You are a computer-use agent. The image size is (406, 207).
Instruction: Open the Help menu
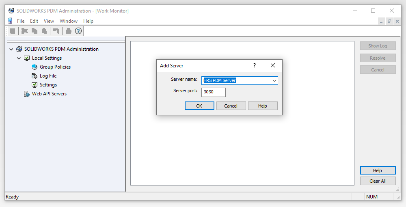(88, 21)
